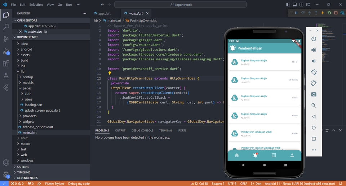Rotate emulator right

314,83
